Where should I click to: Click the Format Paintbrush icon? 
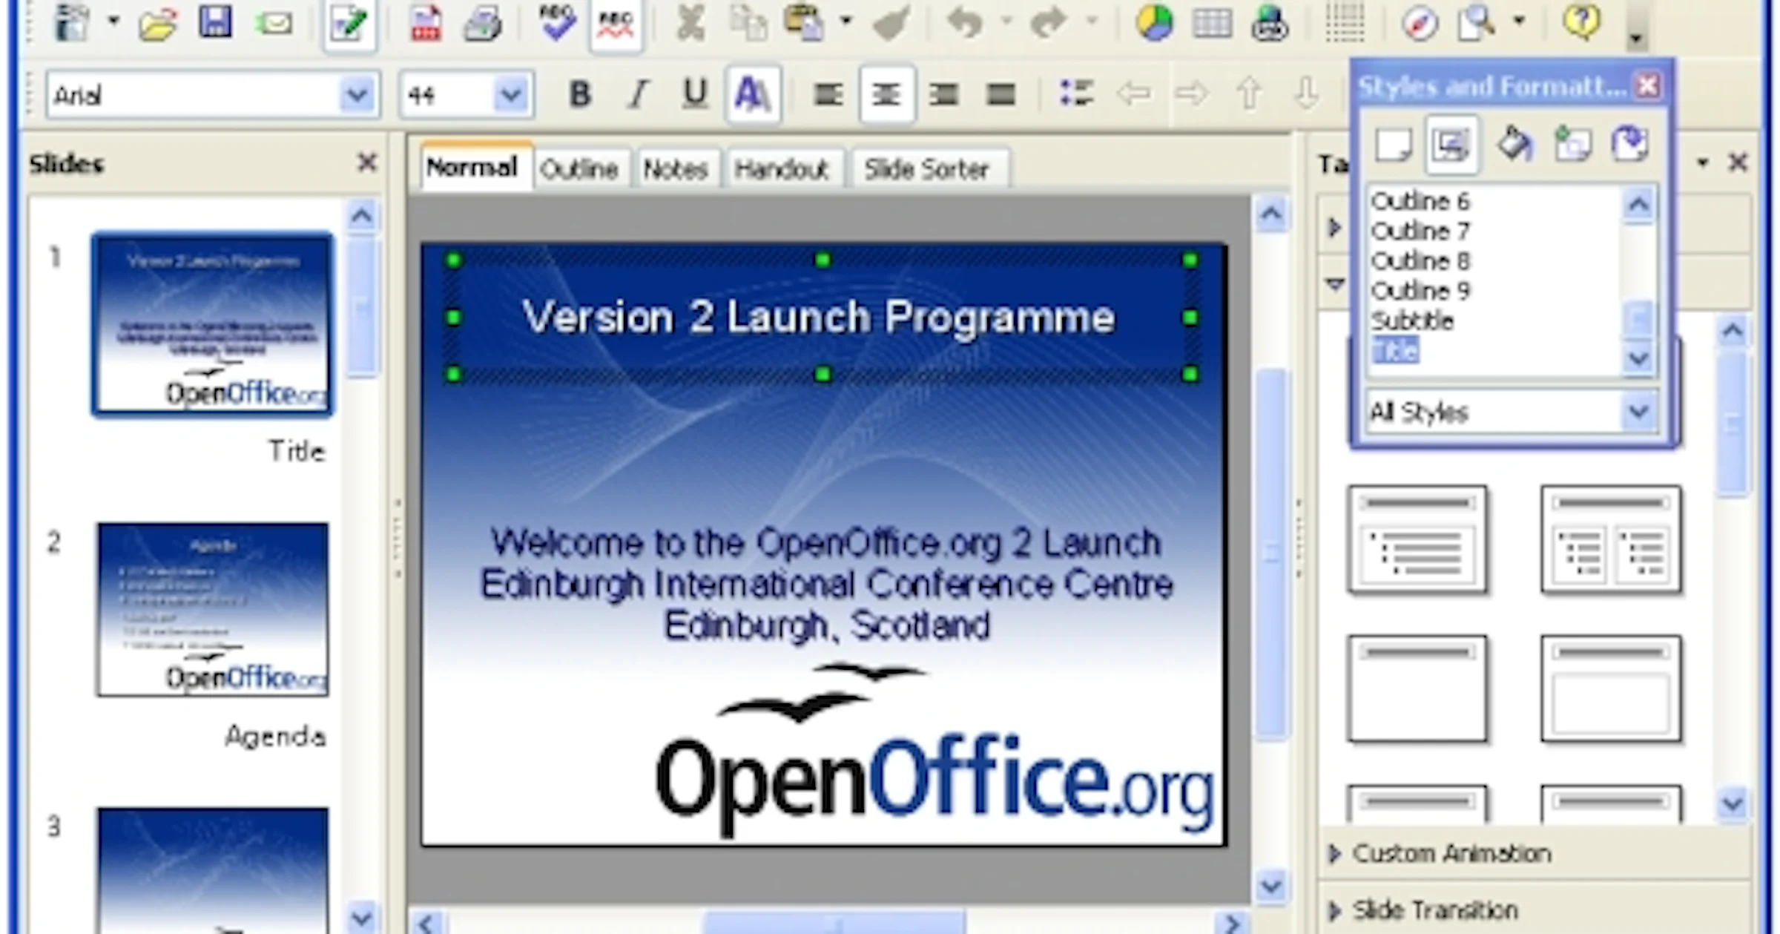(x=891, y=24)
